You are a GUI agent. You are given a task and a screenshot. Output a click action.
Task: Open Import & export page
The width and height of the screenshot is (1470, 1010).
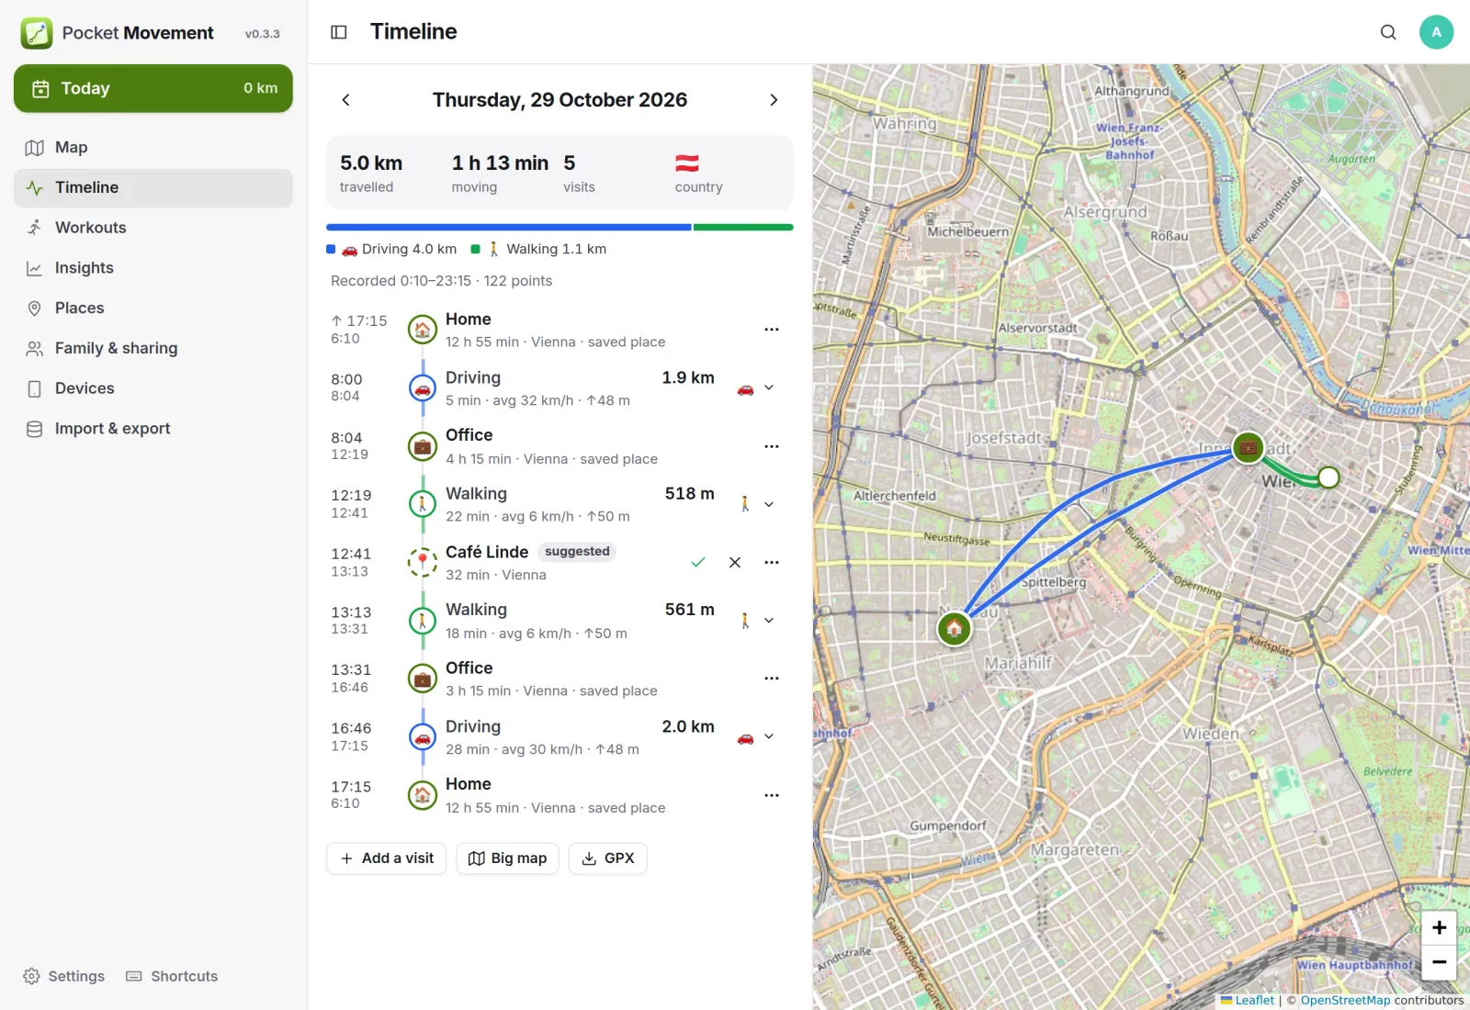click(153, 429)
